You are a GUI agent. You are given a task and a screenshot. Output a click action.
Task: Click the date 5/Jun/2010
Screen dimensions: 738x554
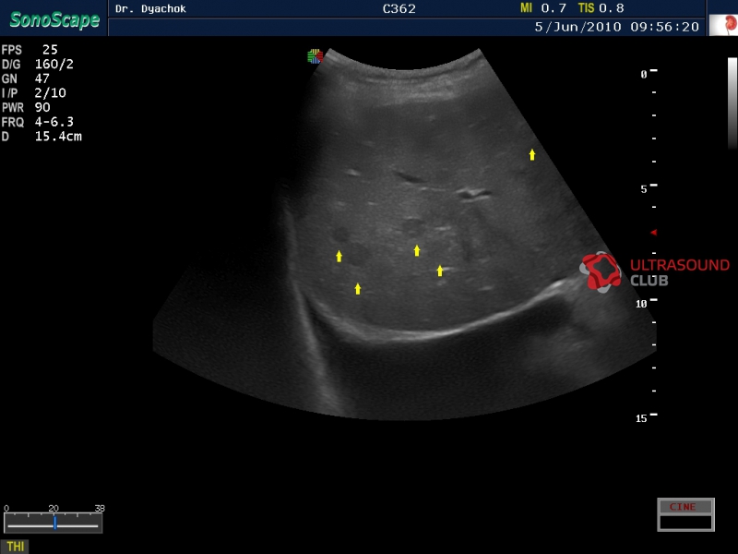[578, 27]
